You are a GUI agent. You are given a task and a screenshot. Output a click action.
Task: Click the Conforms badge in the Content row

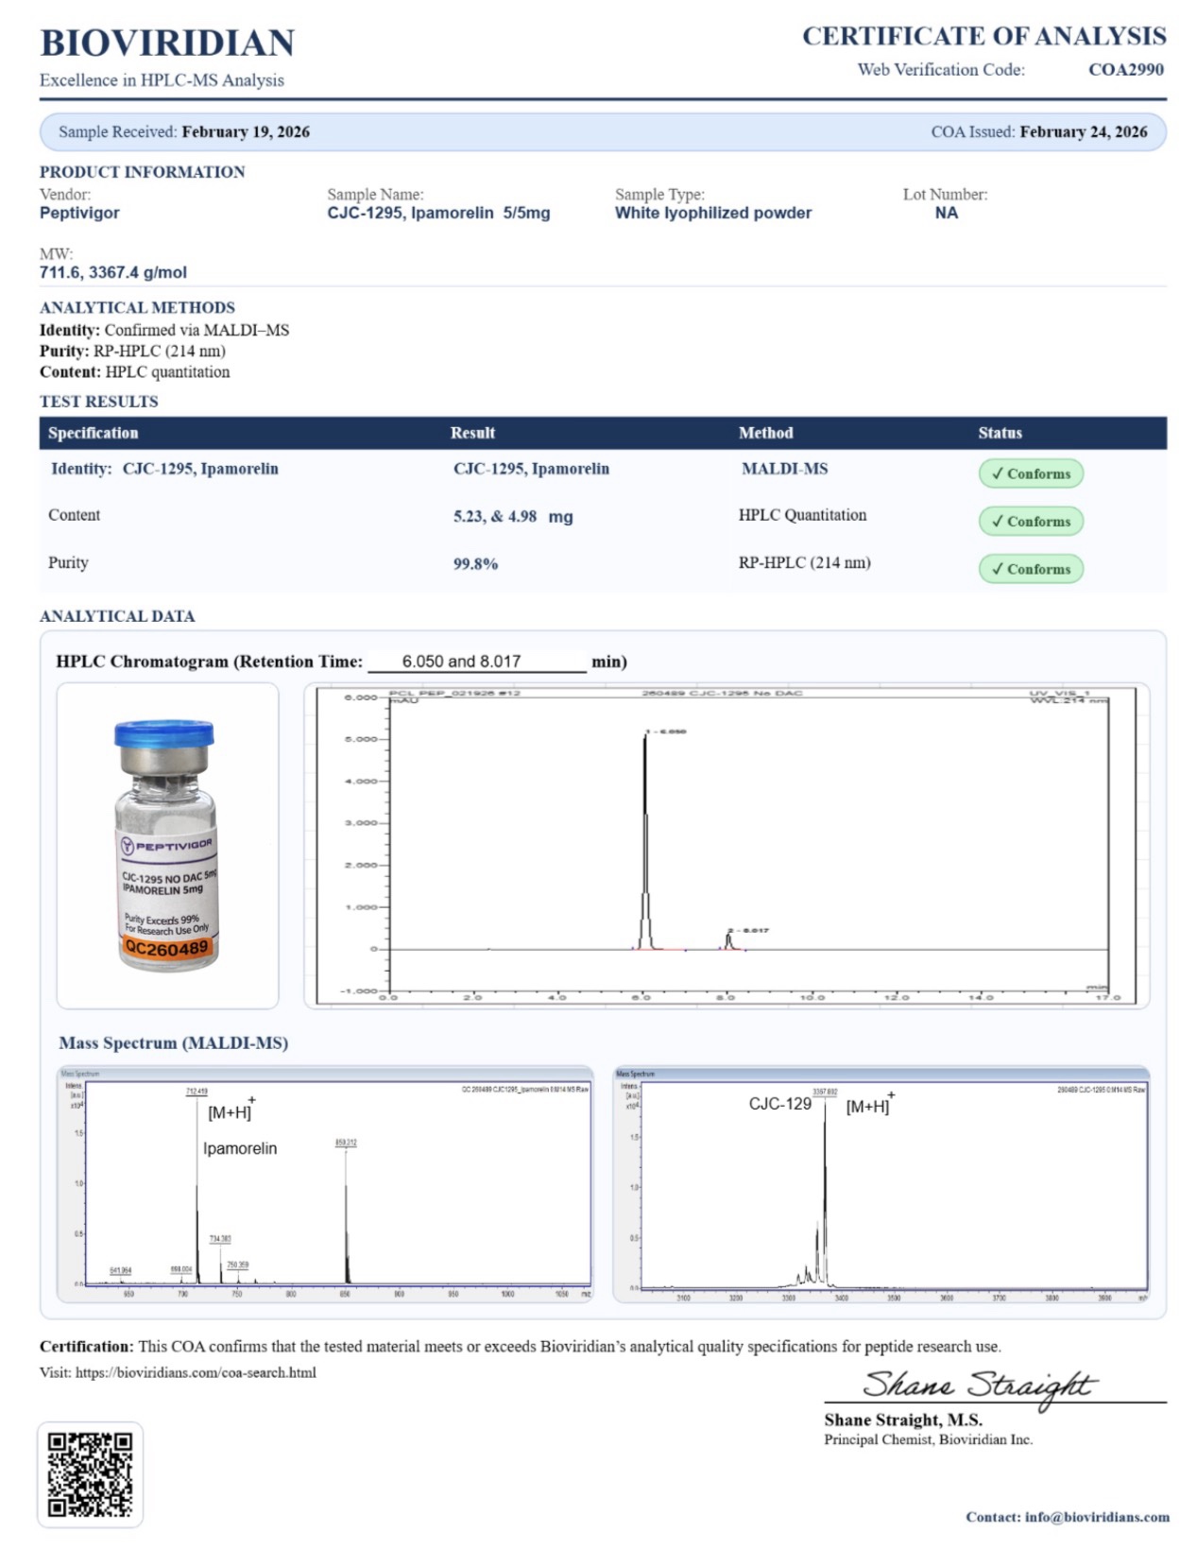click(1030, 521)
